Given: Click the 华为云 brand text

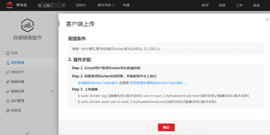Looking at the screenshot, I should point(22,5).
